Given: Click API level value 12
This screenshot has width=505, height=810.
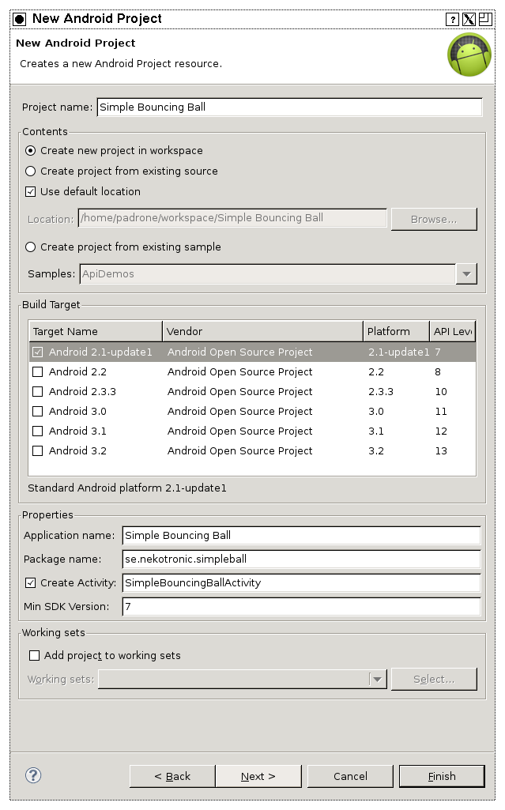Looking at the screenshot, I should tap(441, 431).
